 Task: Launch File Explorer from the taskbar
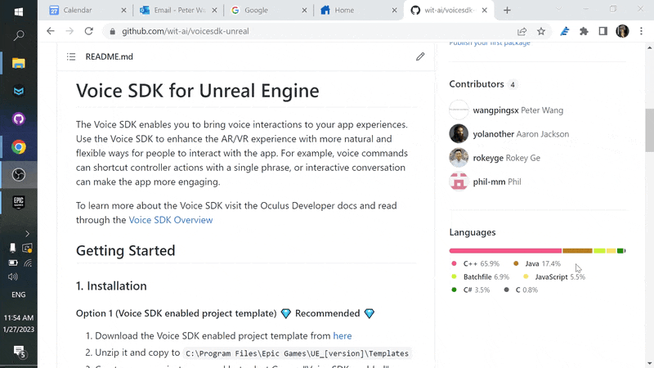pos(18,64)
